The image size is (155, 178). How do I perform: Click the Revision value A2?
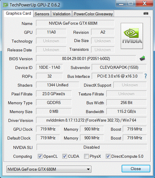coord(103,32)
